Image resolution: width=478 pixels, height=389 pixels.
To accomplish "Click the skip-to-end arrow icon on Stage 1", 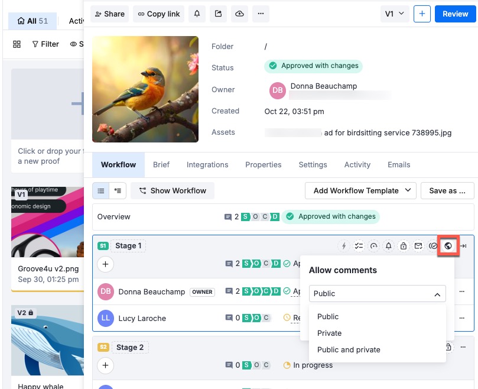I will 464,245.
